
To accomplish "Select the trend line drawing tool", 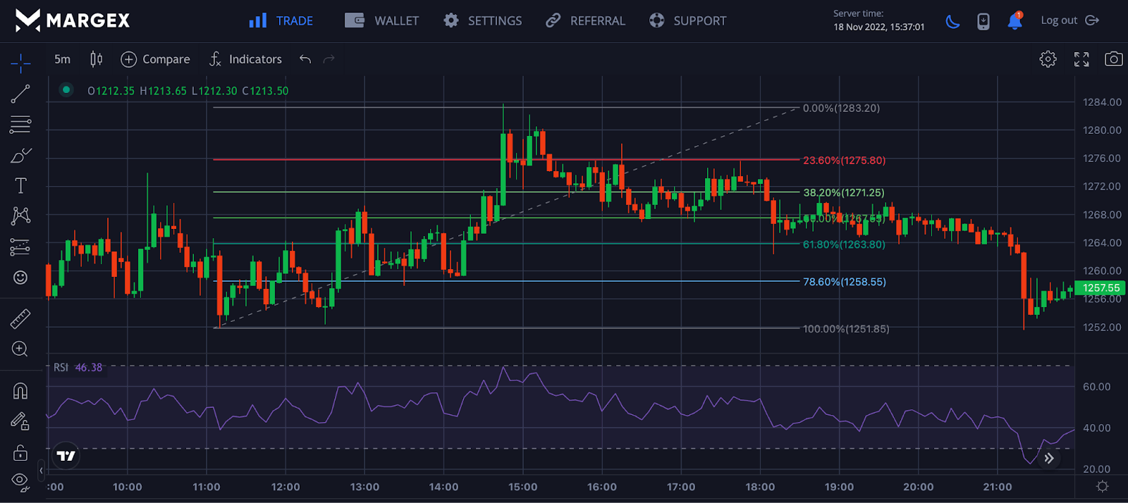I will (20, 94).
